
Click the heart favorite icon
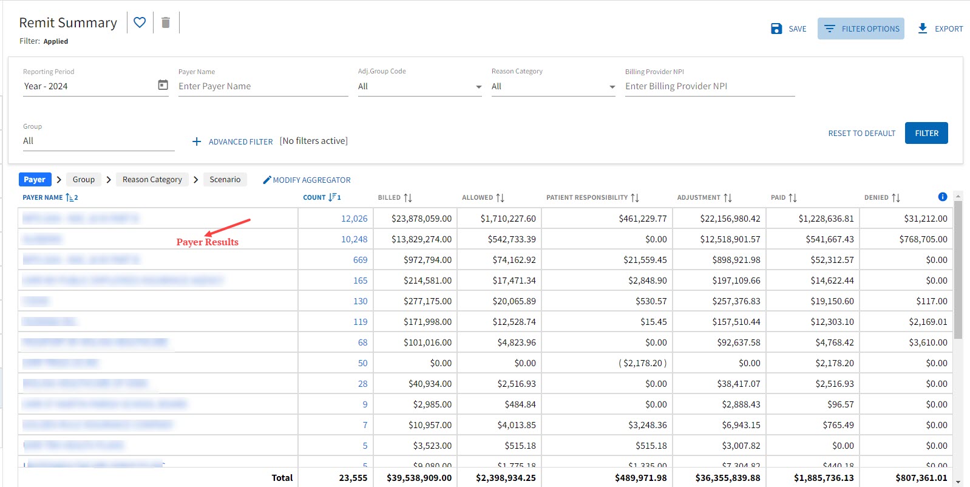tap(140, 22)
